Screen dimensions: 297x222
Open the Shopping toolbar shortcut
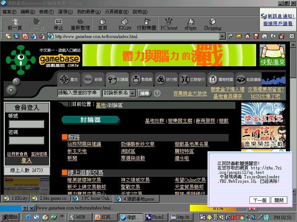(x=212, y=24)
